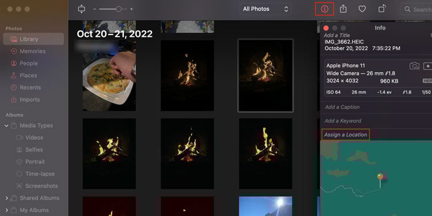The image size is (432, 216).
Task: Select My Albums label
Action: [x=34, y=210]
